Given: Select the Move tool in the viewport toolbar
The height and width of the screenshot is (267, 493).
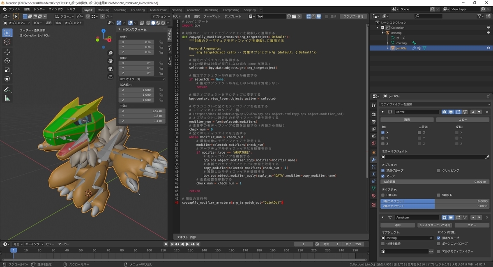Looking at the screenshot, I should (x=7, y=52).
